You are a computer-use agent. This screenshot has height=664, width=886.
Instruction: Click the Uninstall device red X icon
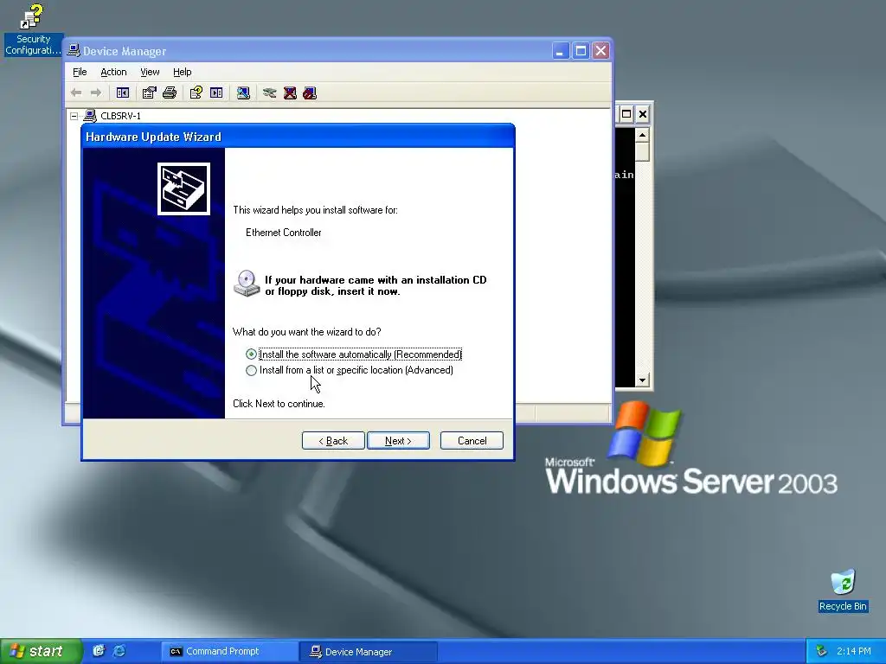(290, 93)
